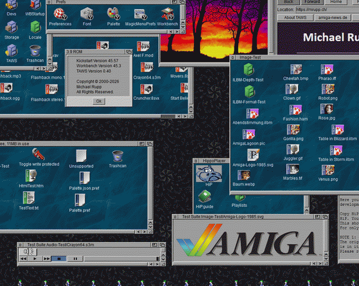Open the HiP.guide document icon
The height and width of the screenshot is (286, 359).
click(204, 196)
